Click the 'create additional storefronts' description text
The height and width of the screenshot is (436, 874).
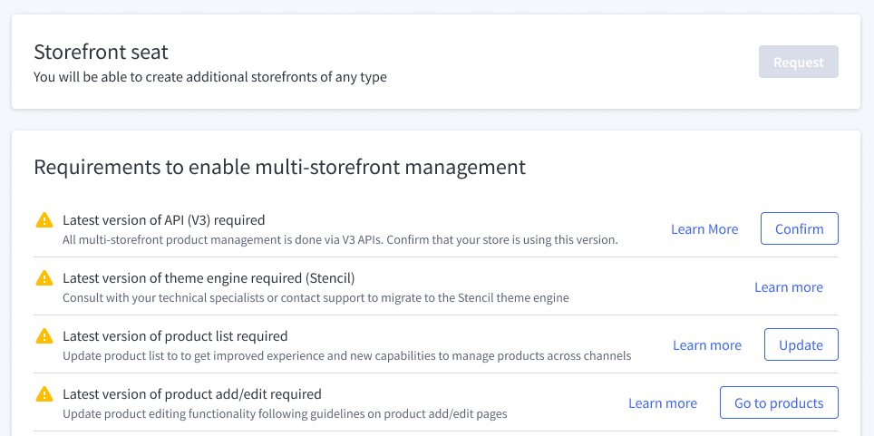coord(210,77)
